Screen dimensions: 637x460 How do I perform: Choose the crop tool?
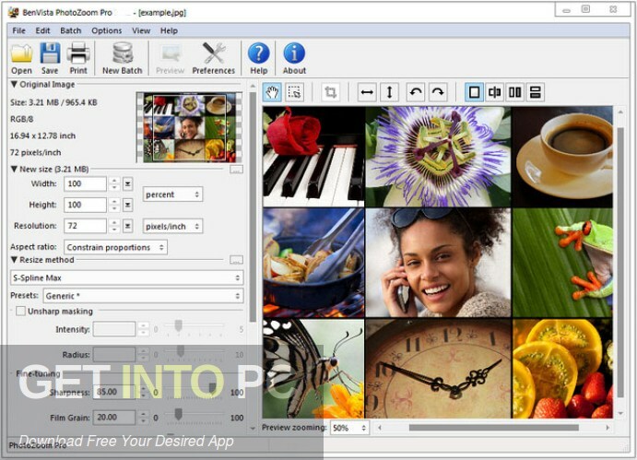click(x=330, y=92)
